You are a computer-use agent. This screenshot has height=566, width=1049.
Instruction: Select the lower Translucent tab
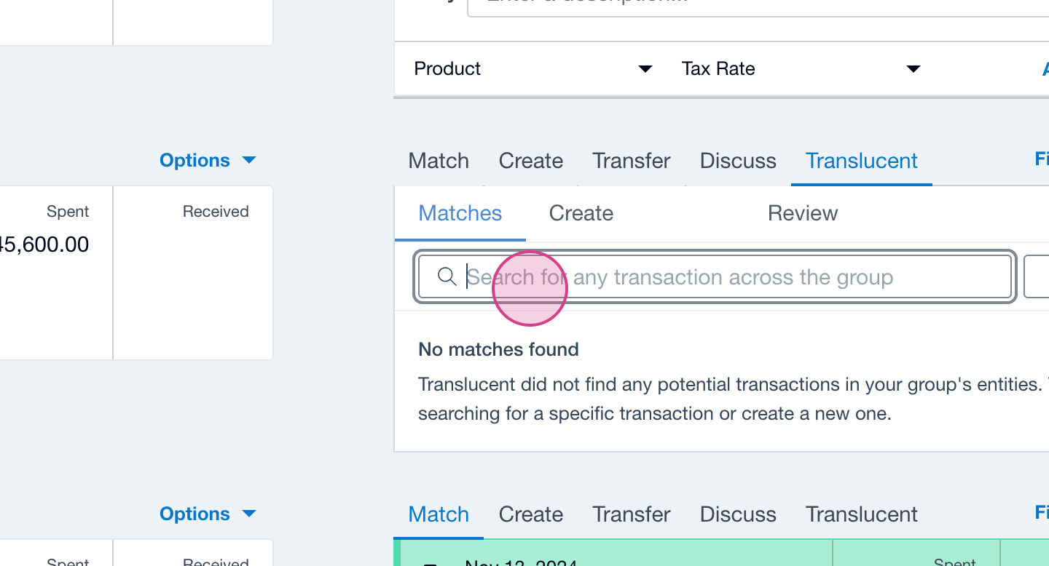(x=861, y=514)
